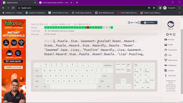Go back with the browser back arrow
The image size is (183, 103).
pyautogui.click(x=3, y=8)
